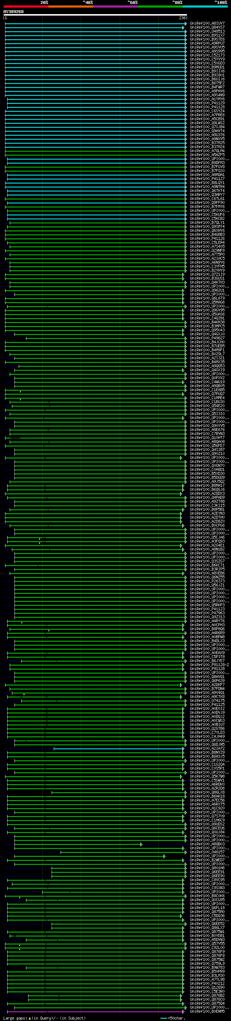Select the UniRef100_Q5CJA6 label
Image resolution: width=231 pixels, height=1021 pixels.
click(207, 537)
